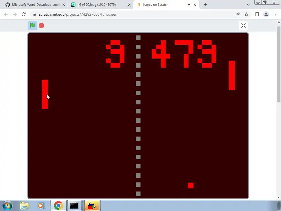Click the page vertical scrollbar thumb

[x=279, y=64]
